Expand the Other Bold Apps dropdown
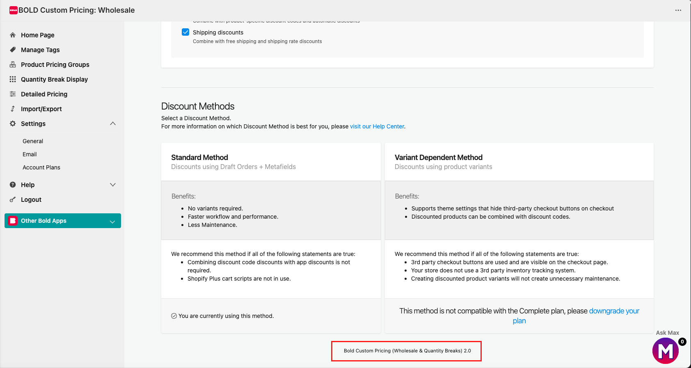 click(112, 221)
